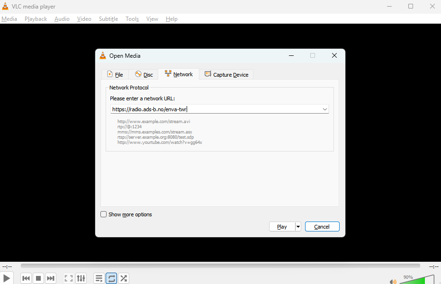Stop playback with the stop icon
This screenshot has width=441, height=284.
tap(39, 278)
